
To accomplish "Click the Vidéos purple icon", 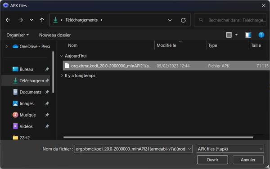I will 15,126.
